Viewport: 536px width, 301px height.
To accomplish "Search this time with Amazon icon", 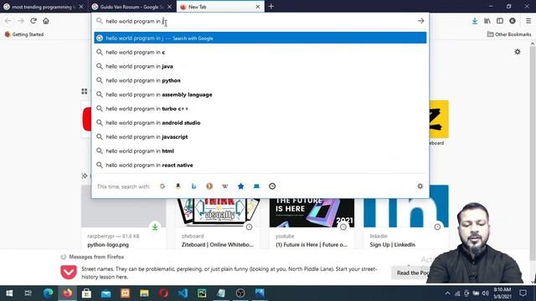I will pos(178,186).
